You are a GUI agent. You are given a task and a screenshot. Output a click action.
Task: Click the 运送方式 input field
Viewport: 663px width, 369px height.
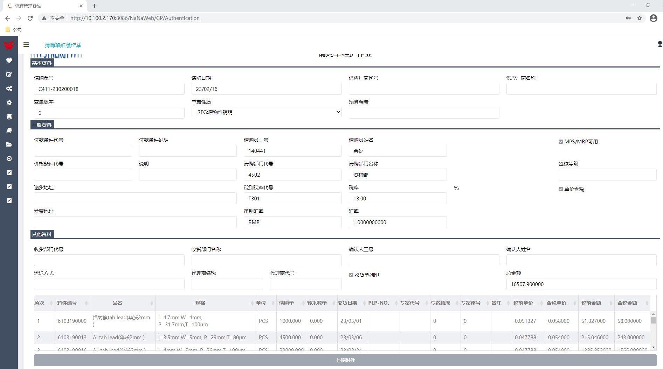click(x=109, y=284)
